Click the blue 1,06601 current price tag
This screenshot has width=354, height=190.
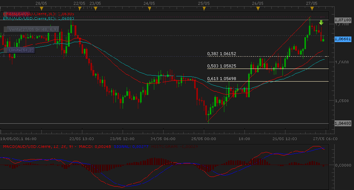pyautogui.click(x=342, y=39)
